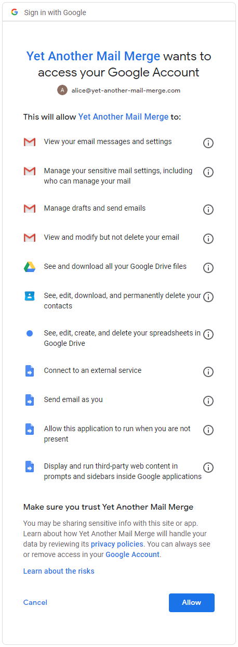Open info icon next to Send email as you

point(208,400)
